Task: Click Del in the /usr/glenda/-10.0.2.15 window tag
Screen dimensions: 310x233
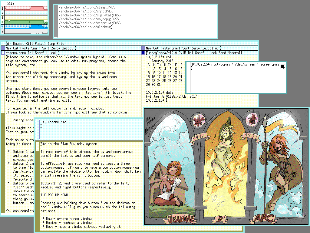Action: coord(190,53)
